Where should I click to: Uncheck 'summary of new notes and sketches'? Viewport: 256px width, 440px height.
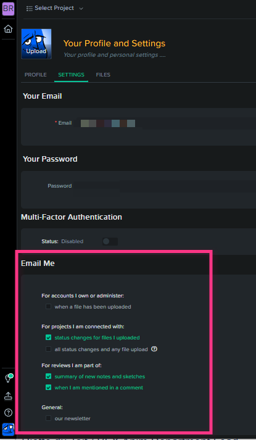click(x=49, y=376)
